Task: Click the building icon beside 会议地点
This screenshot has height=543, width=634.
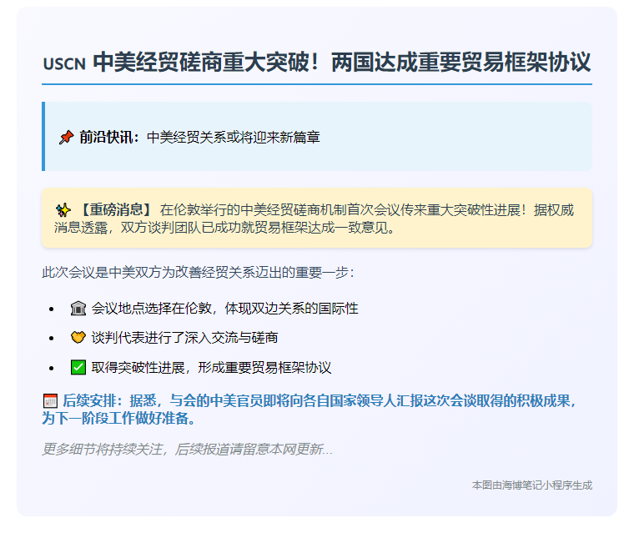Action: coord(78,309)
